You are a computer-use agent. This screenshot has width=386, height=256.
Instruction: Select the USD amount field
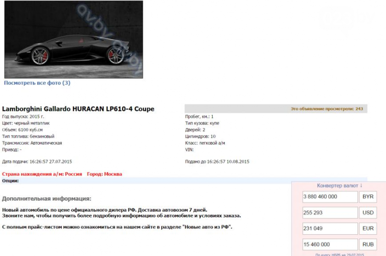(x=330, y=213)
